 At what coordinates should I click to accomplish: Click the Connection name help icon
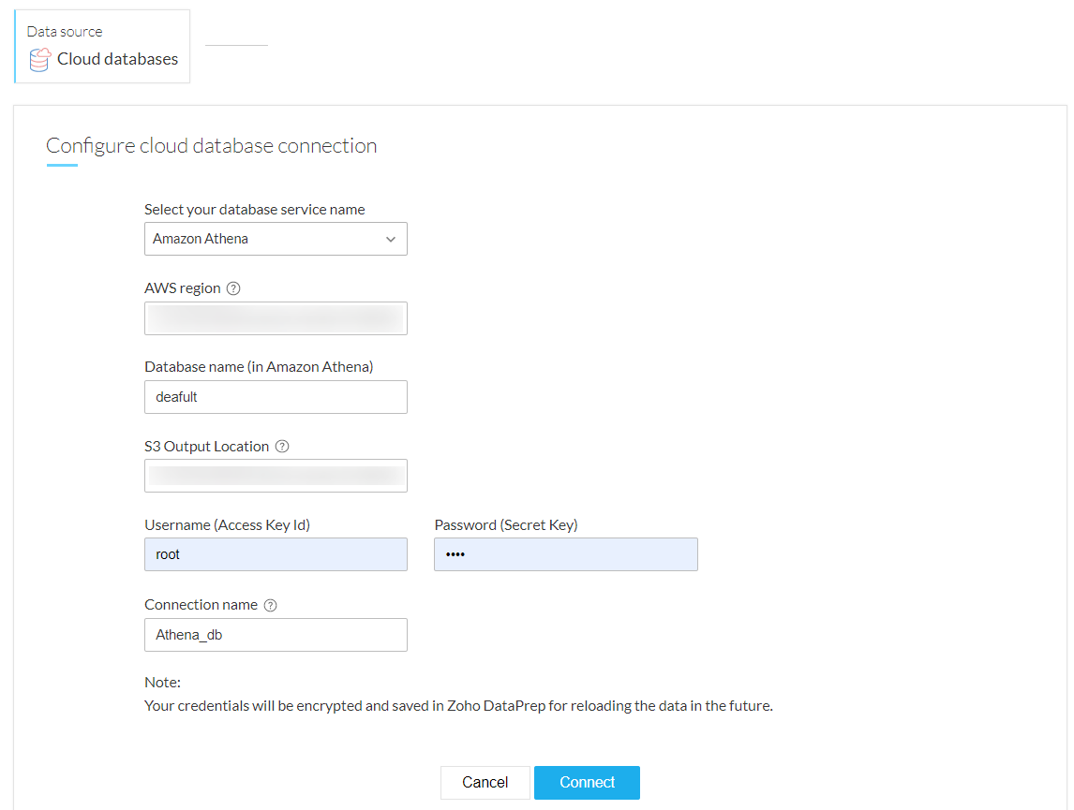(271, 605)
